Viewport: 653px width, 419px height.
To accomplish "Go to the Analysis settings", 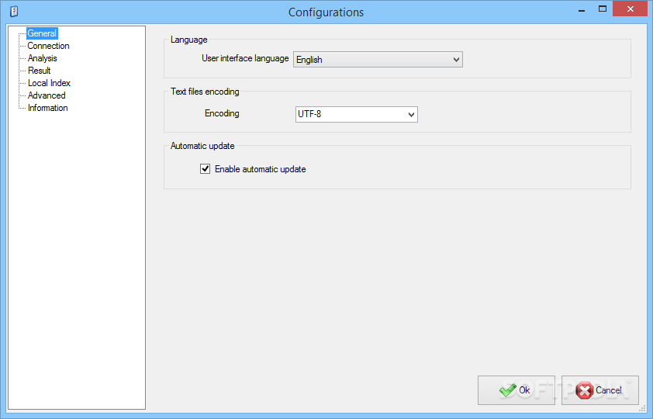I will coord(42,58).
